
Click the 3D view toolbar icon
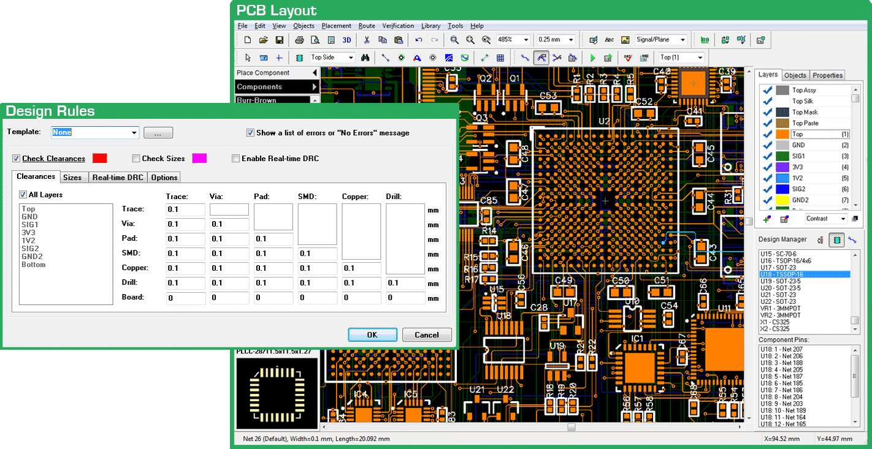point(346,40)
